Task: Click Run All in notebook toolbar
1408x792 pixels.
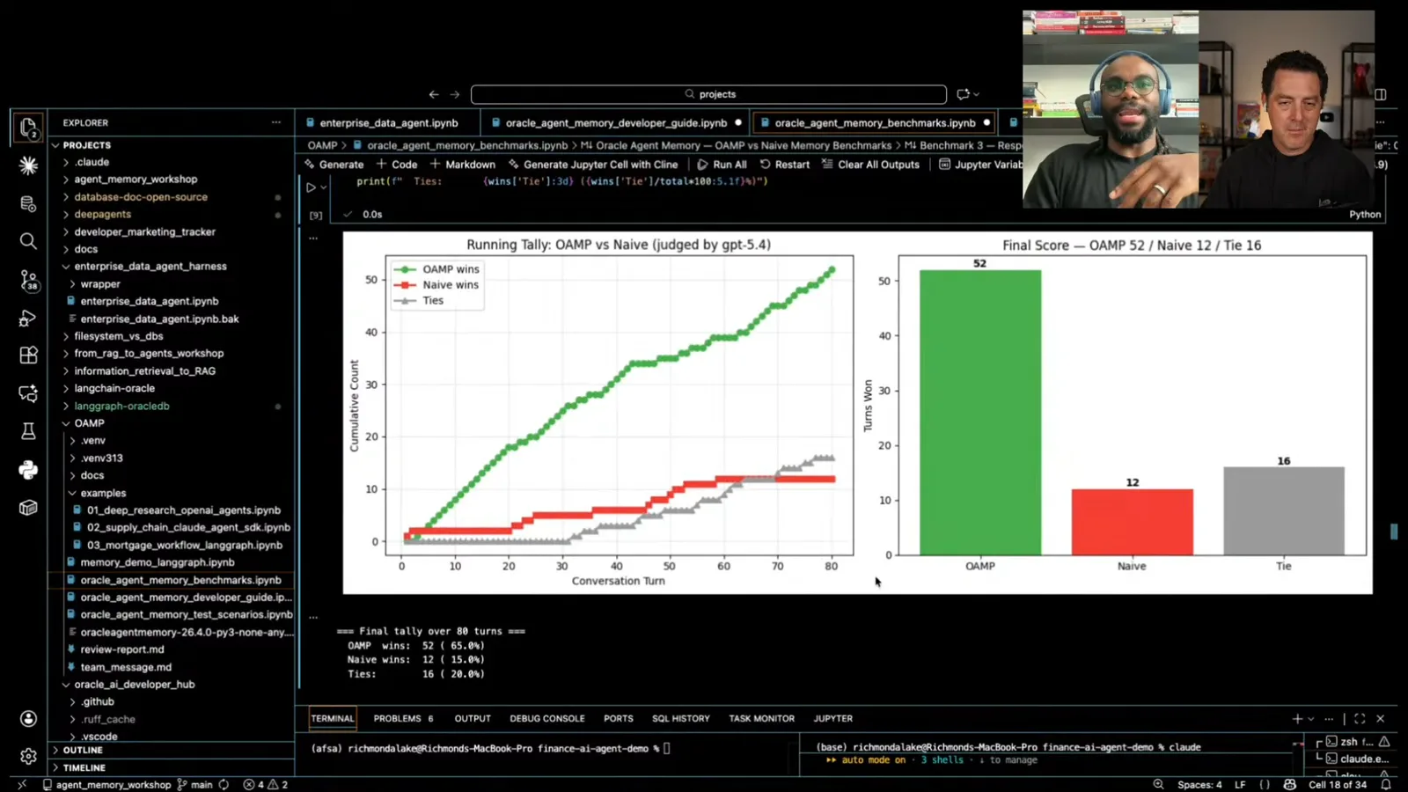Action: click(722, 165)
